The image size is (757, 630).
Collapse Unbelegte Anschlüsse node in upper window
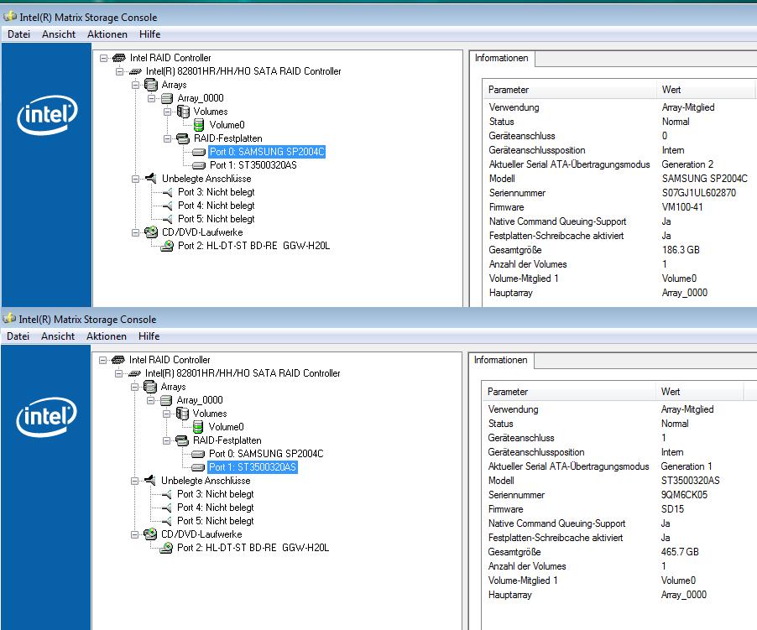click(136, 179)
